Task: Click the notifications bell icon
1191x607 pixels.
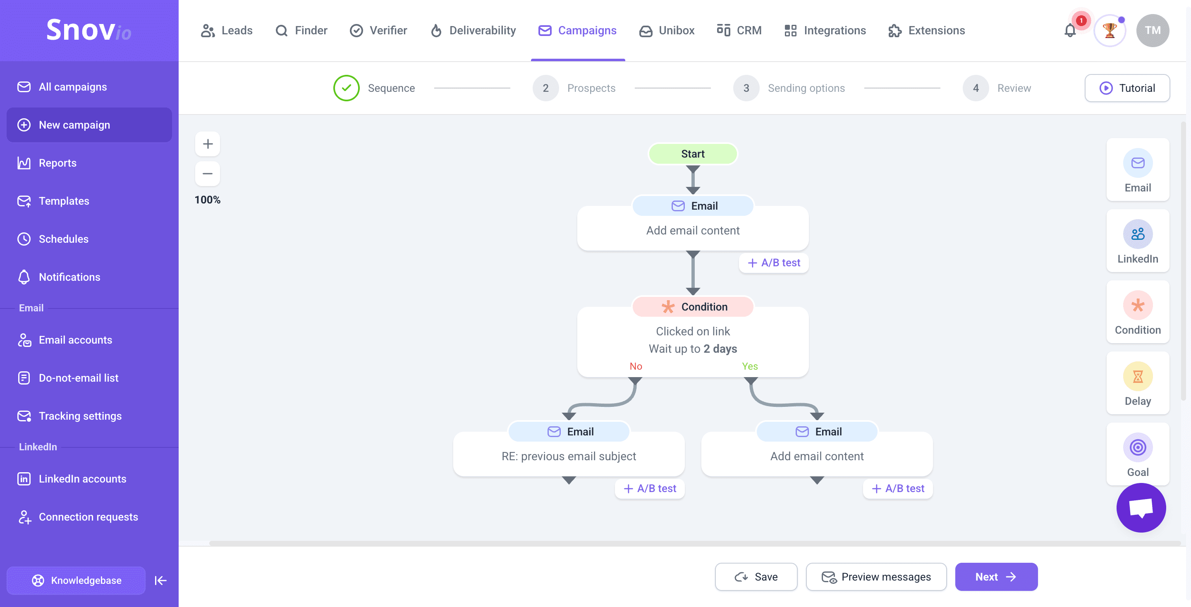Action: (1070, 31)
